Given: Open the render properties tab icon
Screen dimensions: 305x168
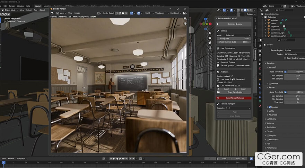Looking at the screenshot, I should [x=260, y=51].
